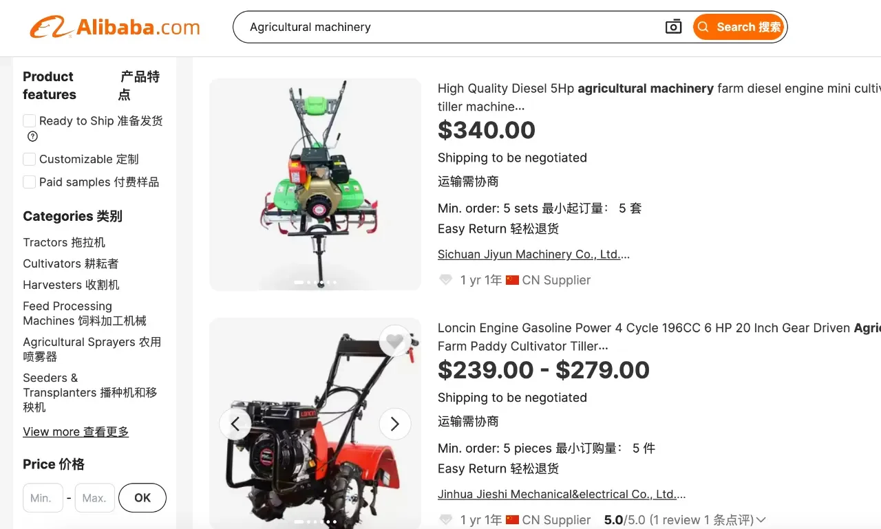The image size is (881, 529).
Task: Expand categories with View more link
Action: click(76, 431)
